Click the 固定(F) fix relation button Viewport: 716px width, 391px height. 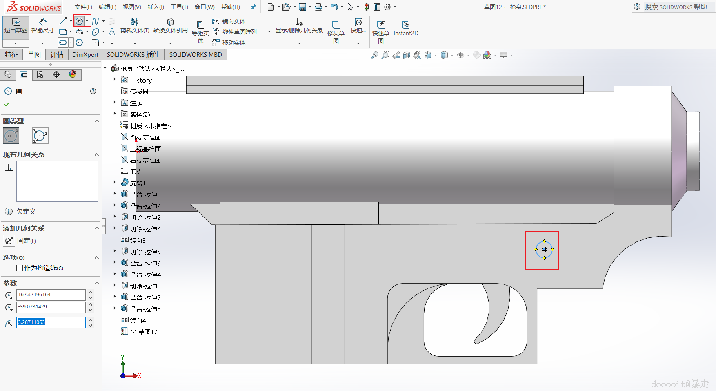[x=9, y=241]
